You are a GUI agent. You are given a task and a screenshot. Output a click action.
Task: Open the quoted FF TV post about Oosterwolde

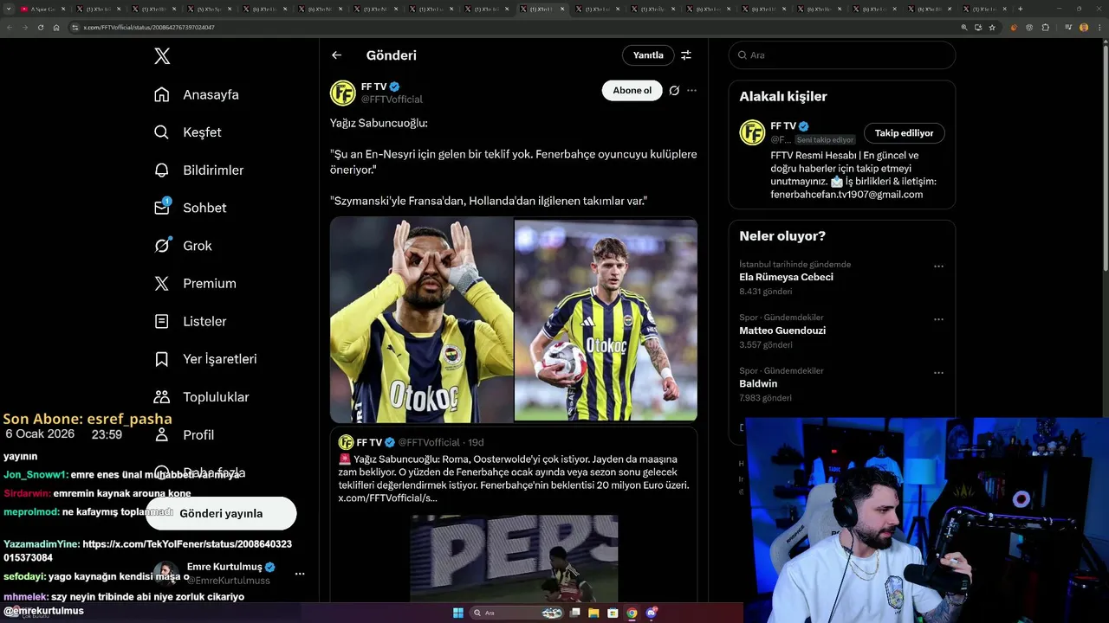(x=514, y=471)
